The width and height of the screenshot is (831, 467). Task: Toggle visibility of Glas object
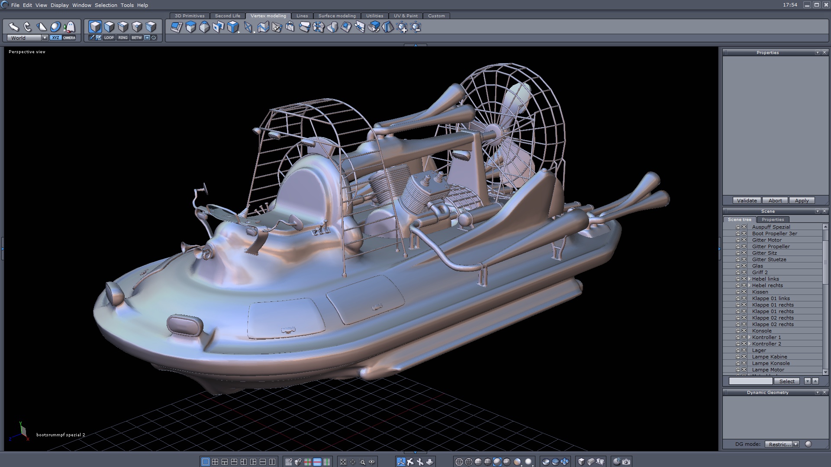pos(744,266)
